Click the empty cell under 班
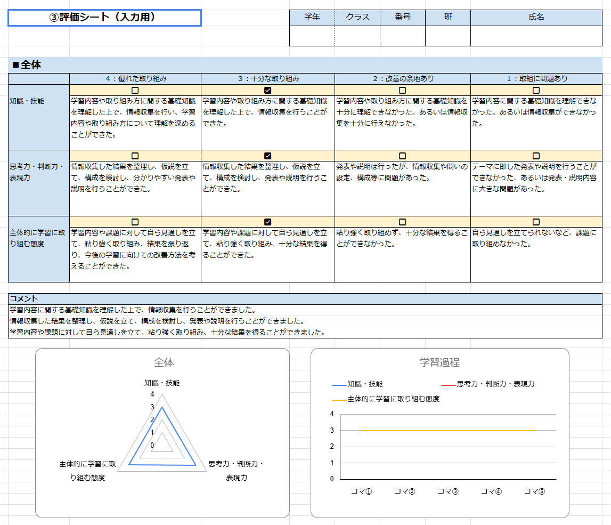This screenshot has height=525, width=611. [x=448, y=36]
